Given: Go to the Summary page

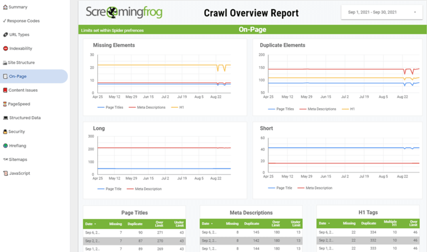Looking at the screenshot, I should 18,7.
